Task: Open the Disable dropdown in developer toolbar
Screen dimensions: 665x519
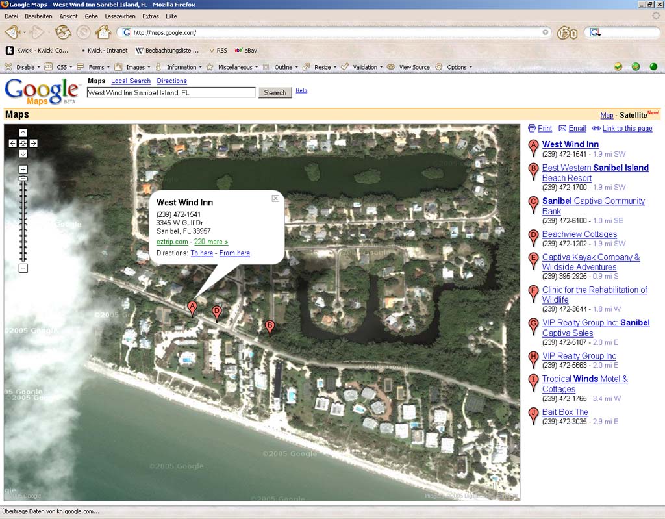Action: click(23, 67)
